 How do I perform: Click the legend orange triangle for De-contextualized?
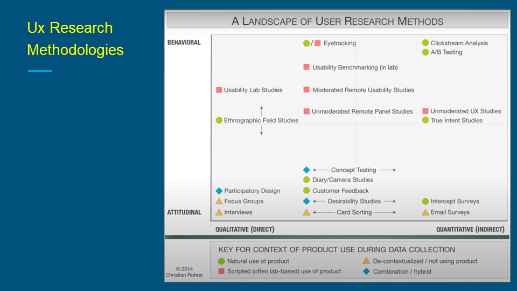point(366,261)
